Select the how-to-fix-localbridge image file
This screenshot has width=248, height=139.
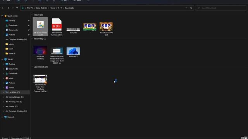(x=57, y=56)
